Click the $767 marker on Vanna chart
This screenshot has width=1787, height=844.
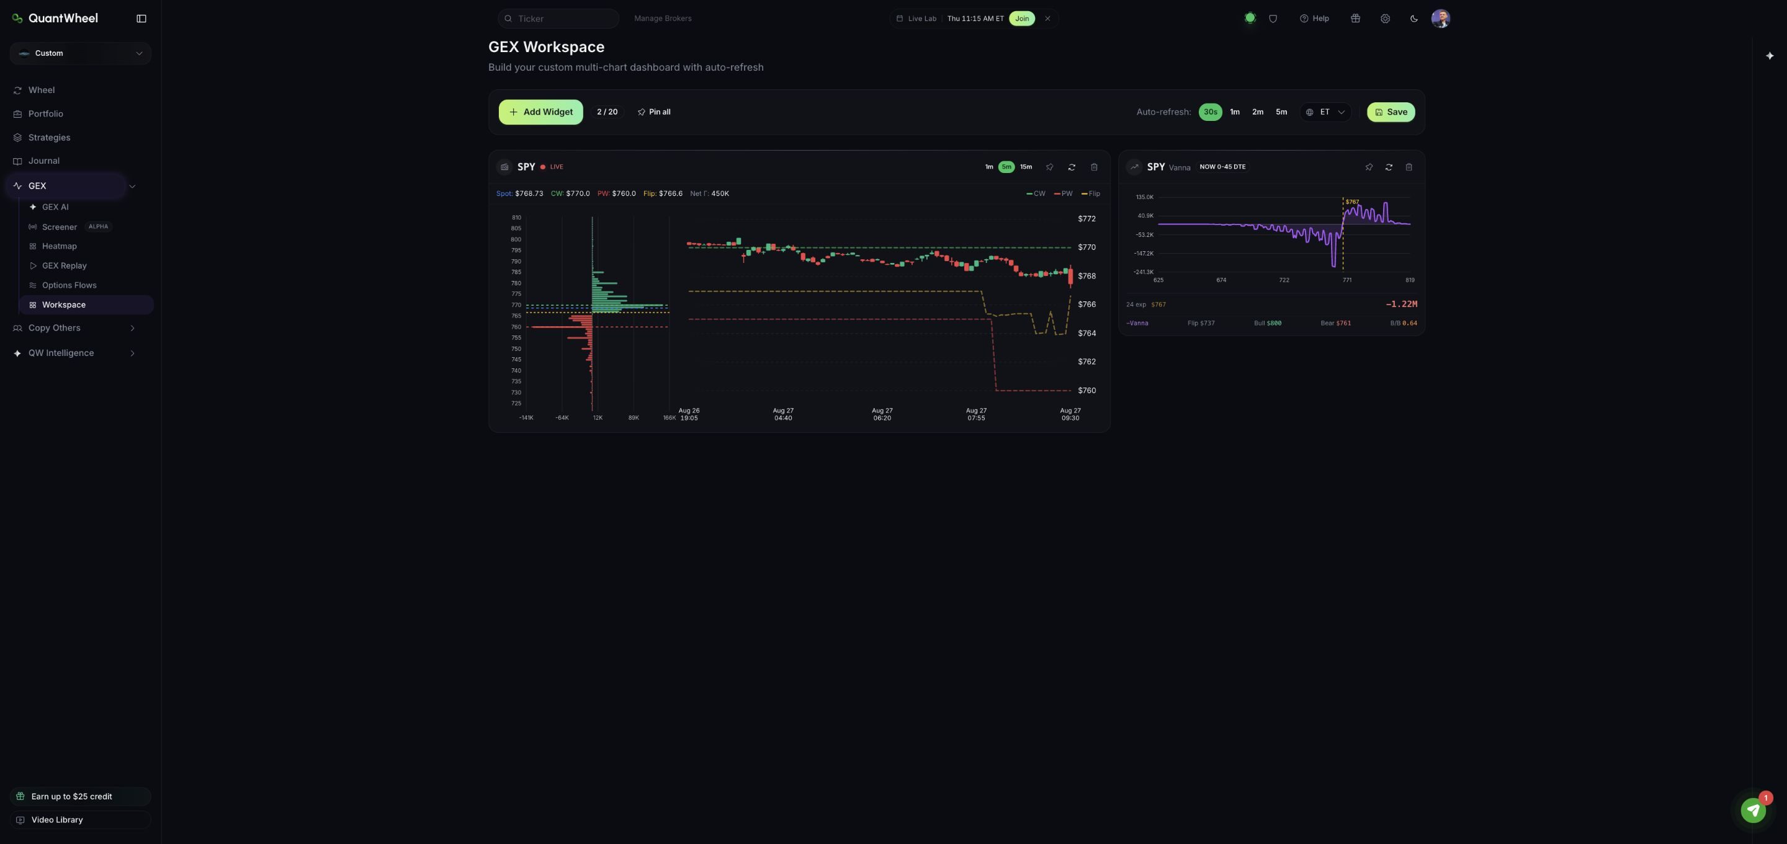(x=1352, y=202)
